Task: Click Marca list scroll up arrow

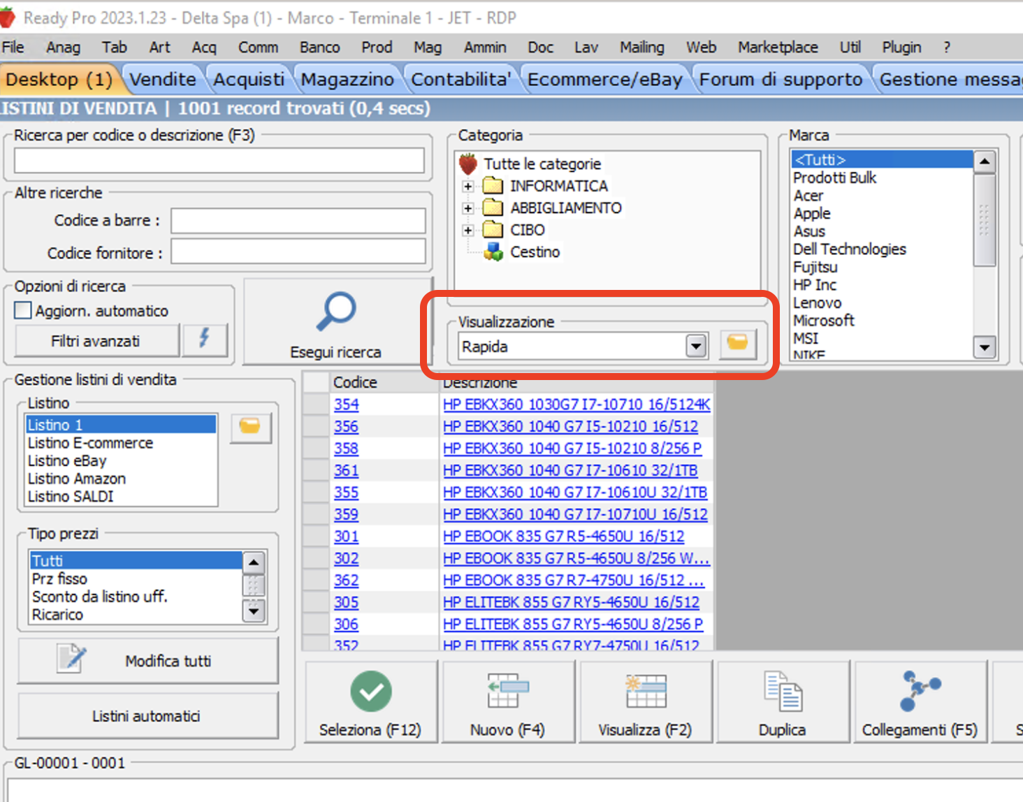Action: 985,162
